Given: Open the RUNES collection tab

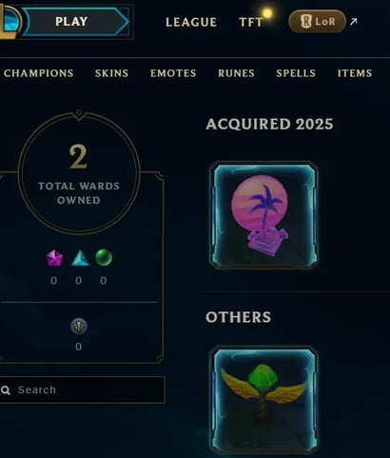Looking at the screenshot, I should [x=236, y=73].
